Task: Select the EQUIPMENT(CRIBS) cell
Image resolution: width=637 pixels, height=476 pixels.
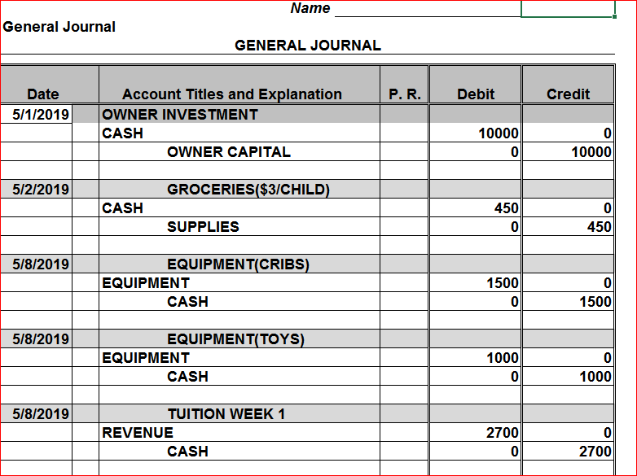Action: tap(239, 264)
